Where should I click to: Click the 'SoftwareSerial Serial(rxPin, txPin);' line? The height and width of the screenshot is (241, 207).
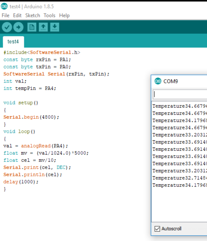[56, 74]
